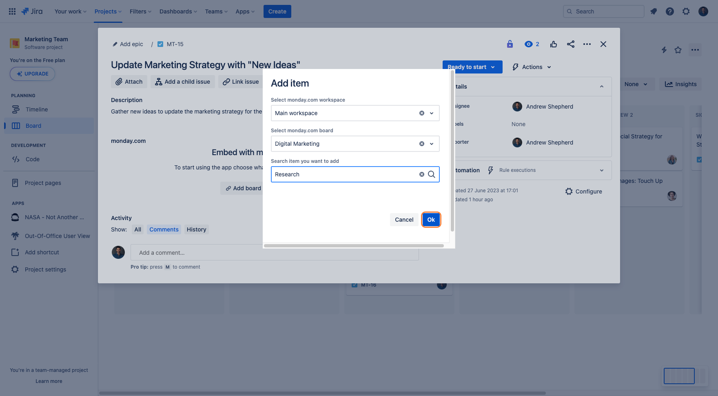Viewport: 718px width, 396px height.
Task: Expand the Digital Marketing board dropdown chevron
Action: [x=432, y=144]
